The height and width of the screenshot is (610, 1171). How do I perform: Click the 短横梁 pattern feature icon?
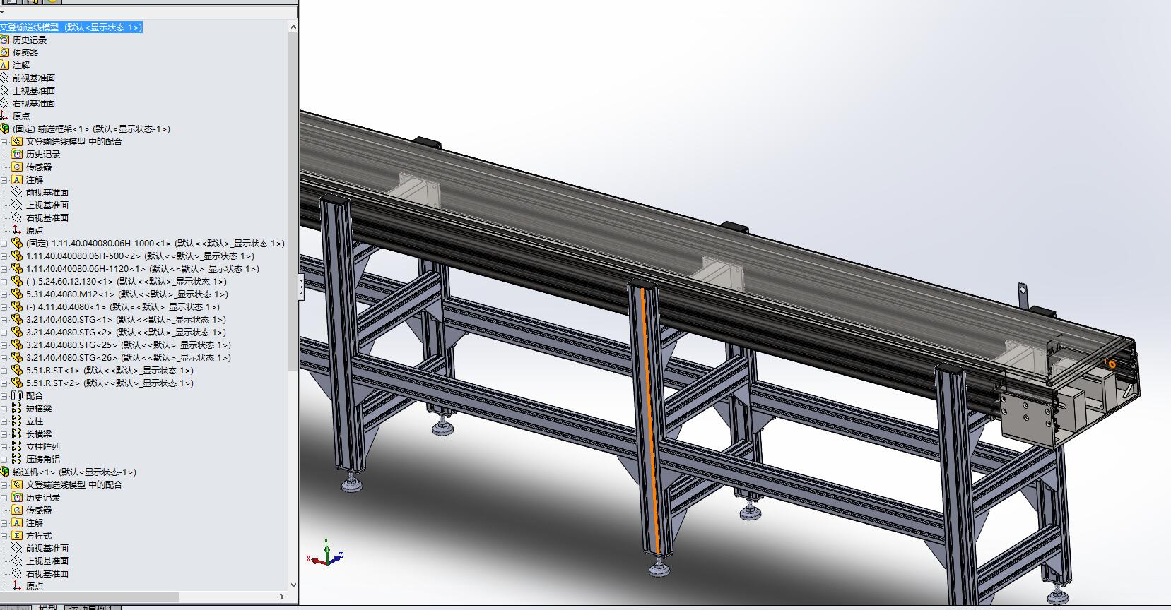17,408
